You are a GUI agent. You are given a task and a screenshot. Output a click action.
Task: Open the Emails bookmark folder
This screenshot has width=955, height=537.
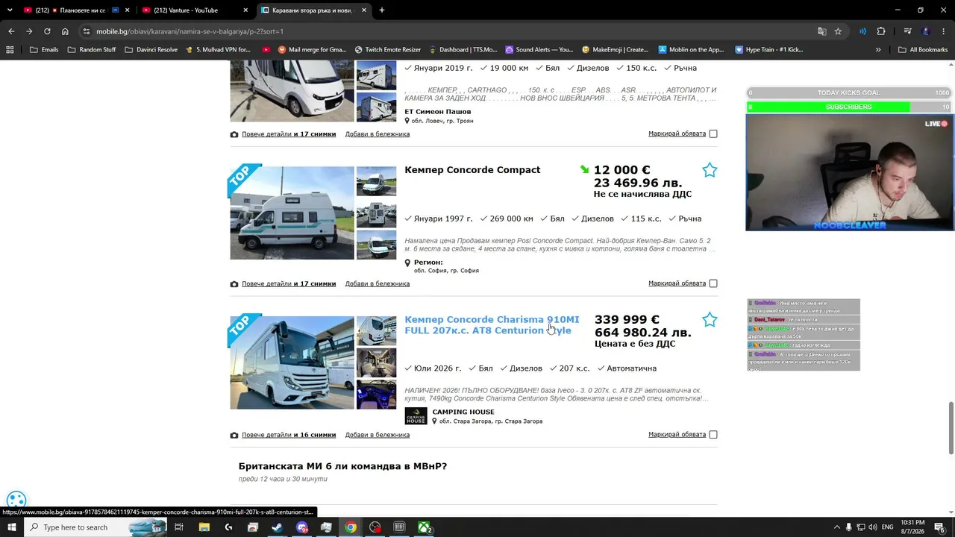point(44,50)
